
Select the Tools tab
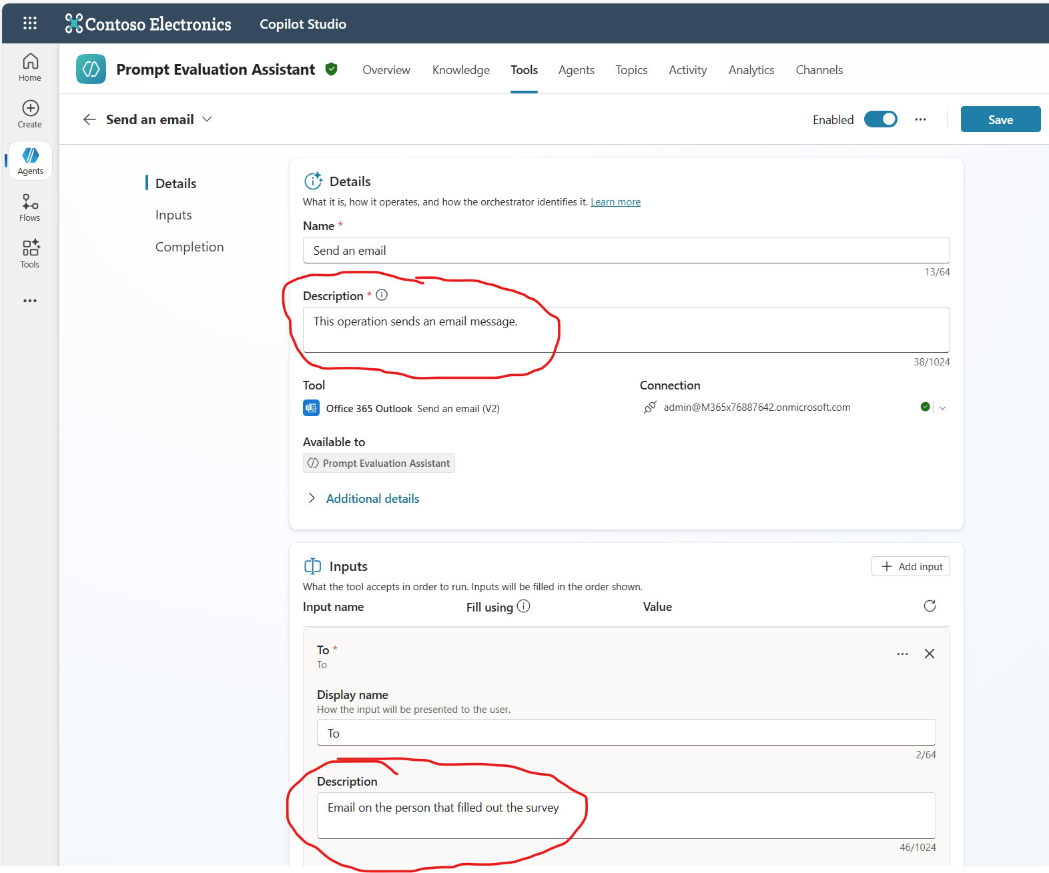pos(524,70)
